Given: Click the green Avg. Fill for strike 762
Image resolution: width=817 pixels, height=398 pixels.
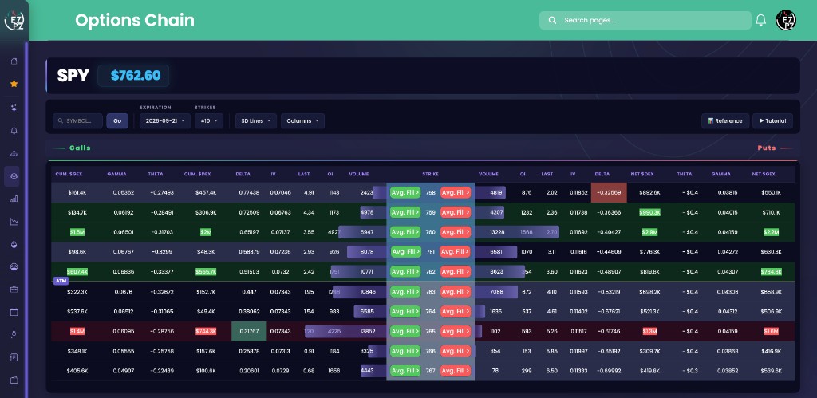Looking at the screenshot, I should [405, 271].
